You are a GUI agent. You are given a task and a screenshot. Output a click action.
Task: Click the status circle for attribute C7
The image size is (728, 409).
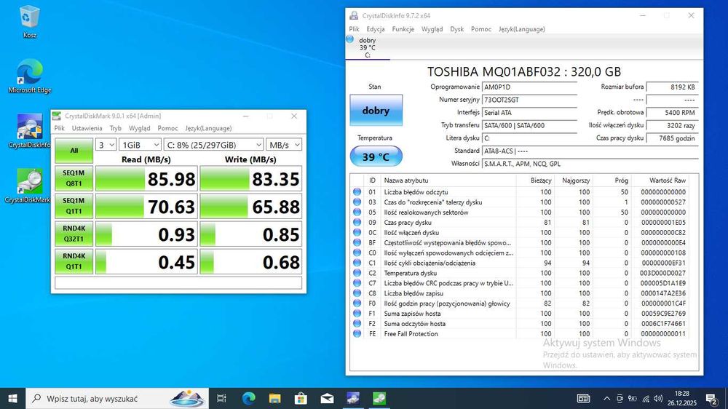coord(357,283)
